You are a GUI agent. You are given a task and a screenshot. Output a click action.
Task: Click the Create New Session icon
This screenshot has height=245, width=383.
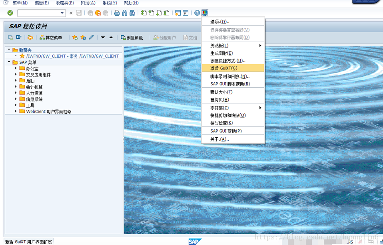178,13
